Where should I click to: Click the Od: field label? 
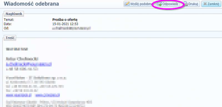click(x=6, y=28)
